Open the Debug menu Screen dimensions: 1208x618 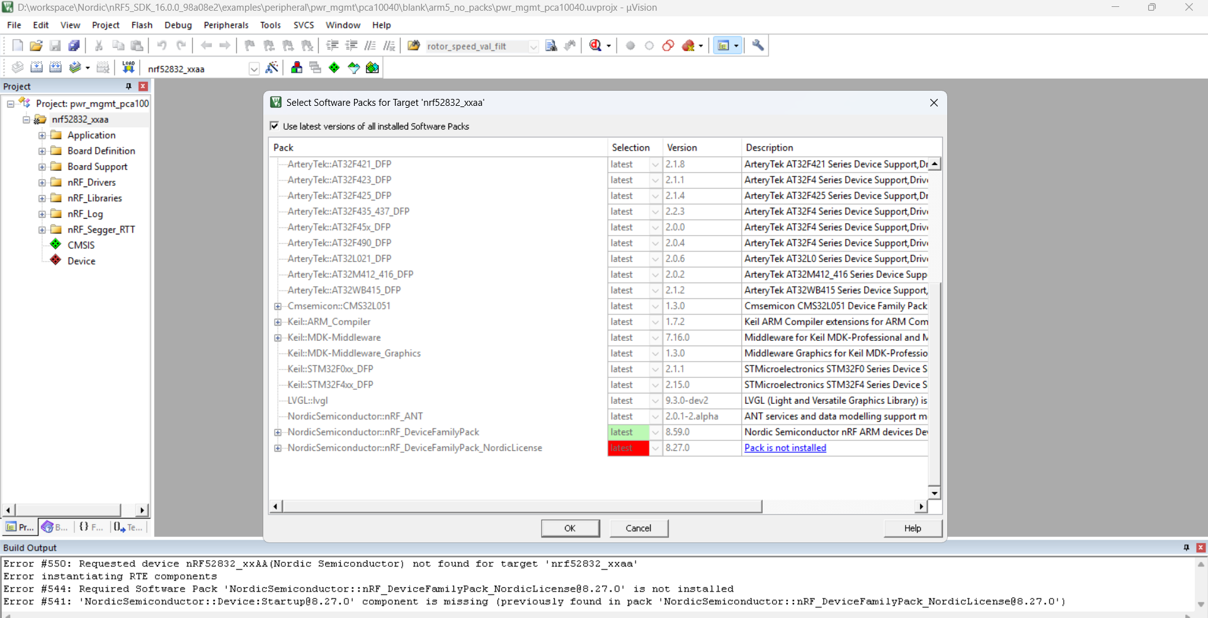(x=178, y=25)
